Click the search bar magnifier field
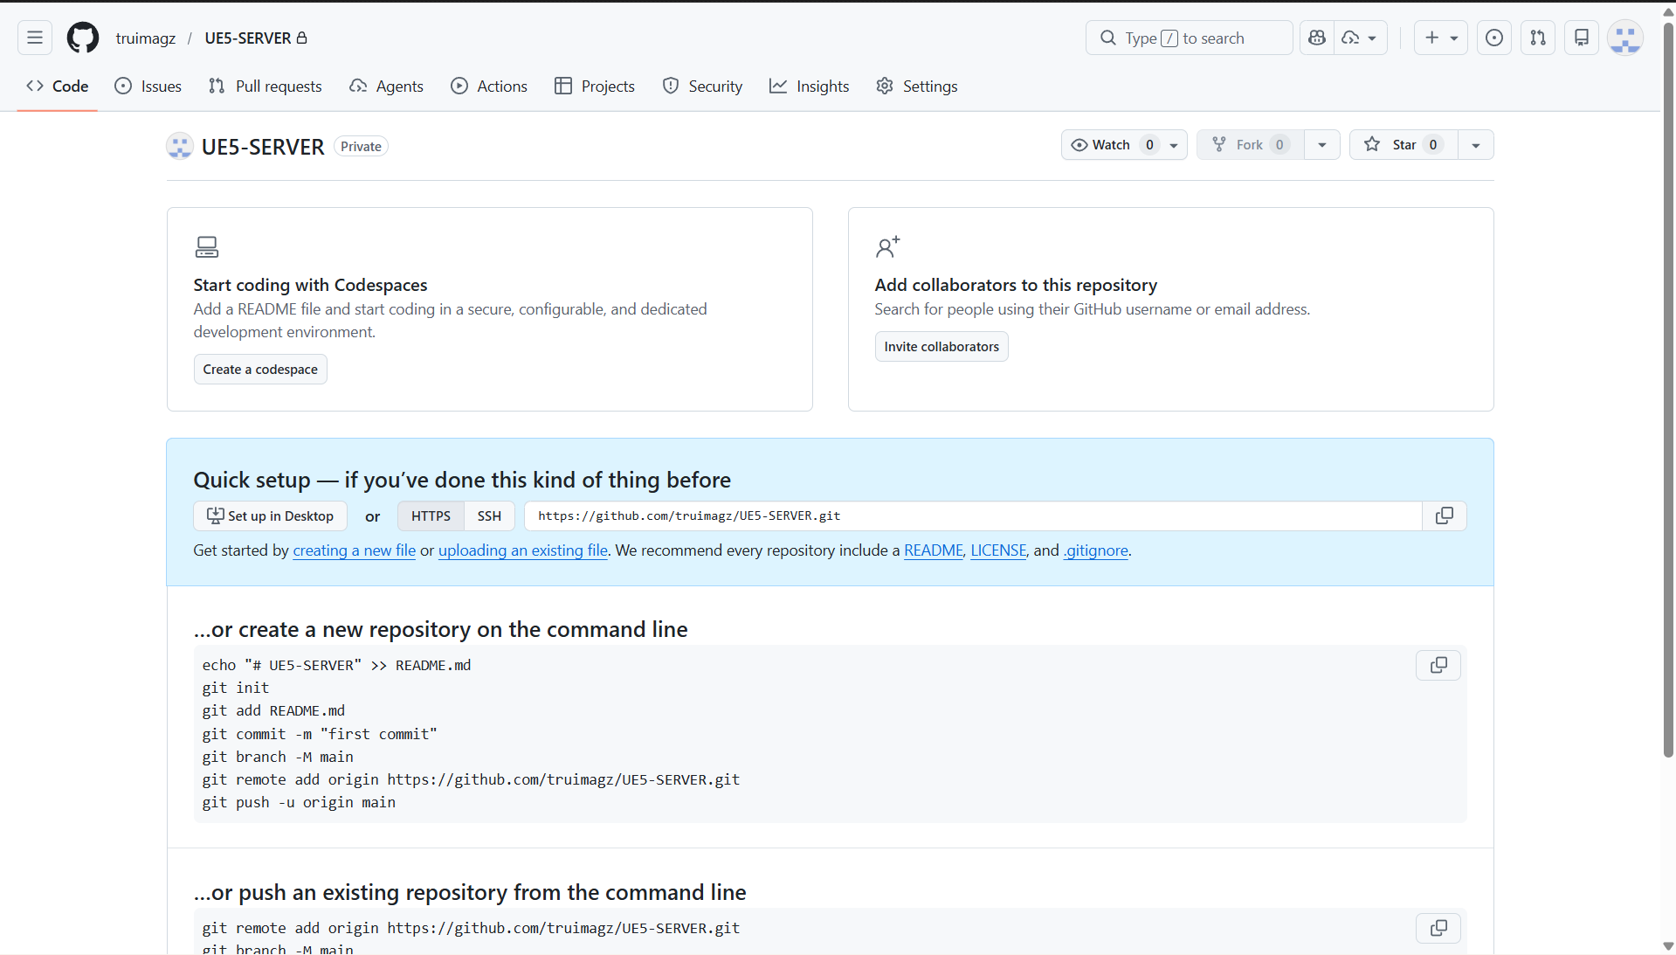Screen dimensions: 1676x955 tap(1189, 38)
